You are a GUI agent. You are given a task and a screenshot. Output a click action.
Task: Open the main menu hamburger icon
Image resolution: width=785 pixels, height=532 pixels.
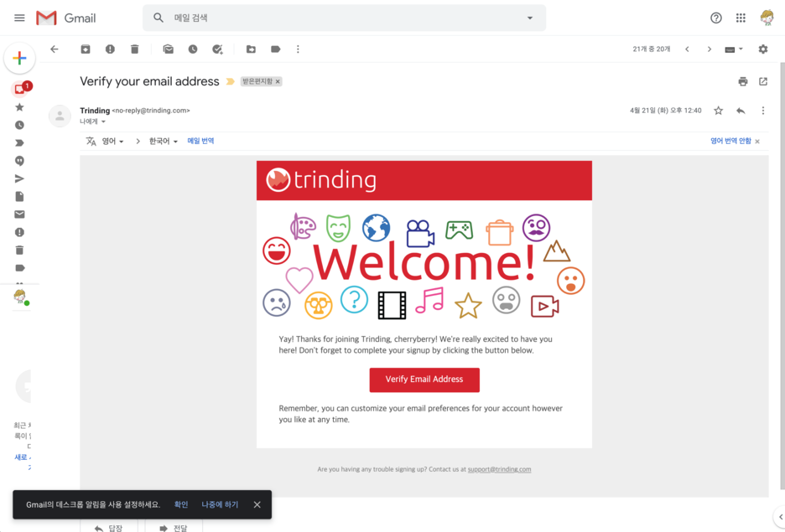point(19,18)
